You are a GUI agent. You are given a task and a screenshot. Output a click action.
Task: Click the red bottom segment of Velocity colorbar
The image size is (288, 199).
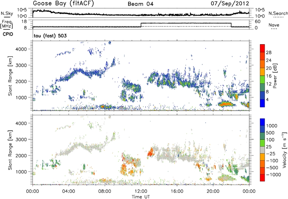click(262, 178)
